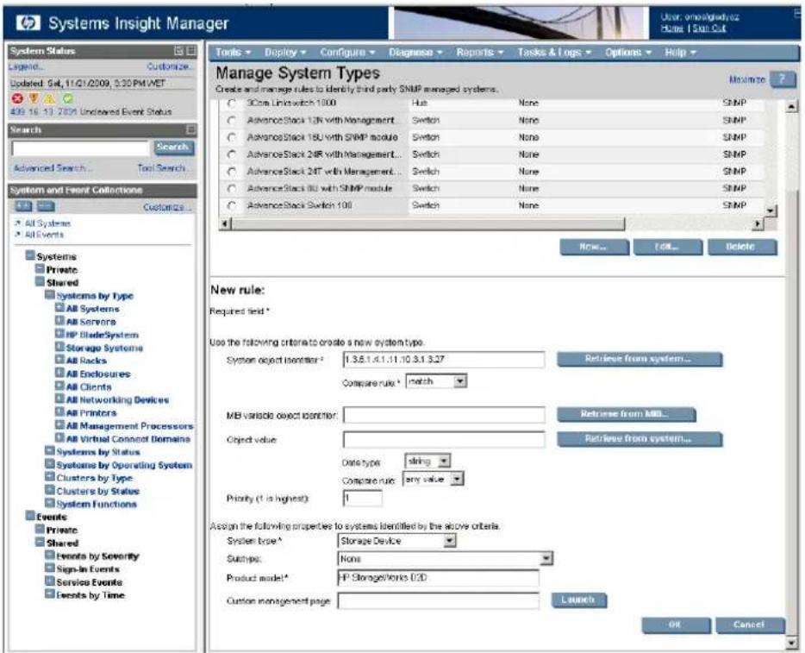Viewport: 805px width, 653px height.
Task: Click OK to save new rule
Action: coord(676,625)
